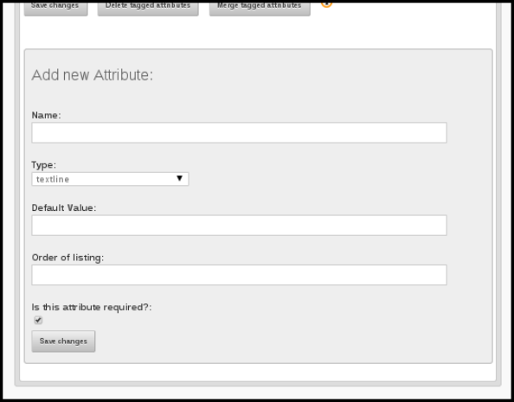Click the Name: field label
514x402 pixels.
point(46,115)
